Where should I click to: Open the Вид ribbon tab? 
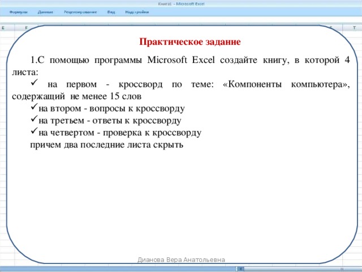pyautogui.click(x=111, y=12)
